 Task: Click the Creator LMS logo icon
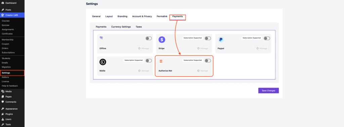(x=3, y=15)
